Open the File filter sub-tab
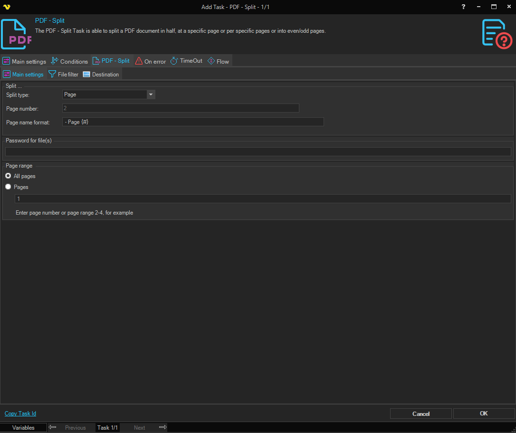Viewport: 516px width, 433px height. point(64,75)
